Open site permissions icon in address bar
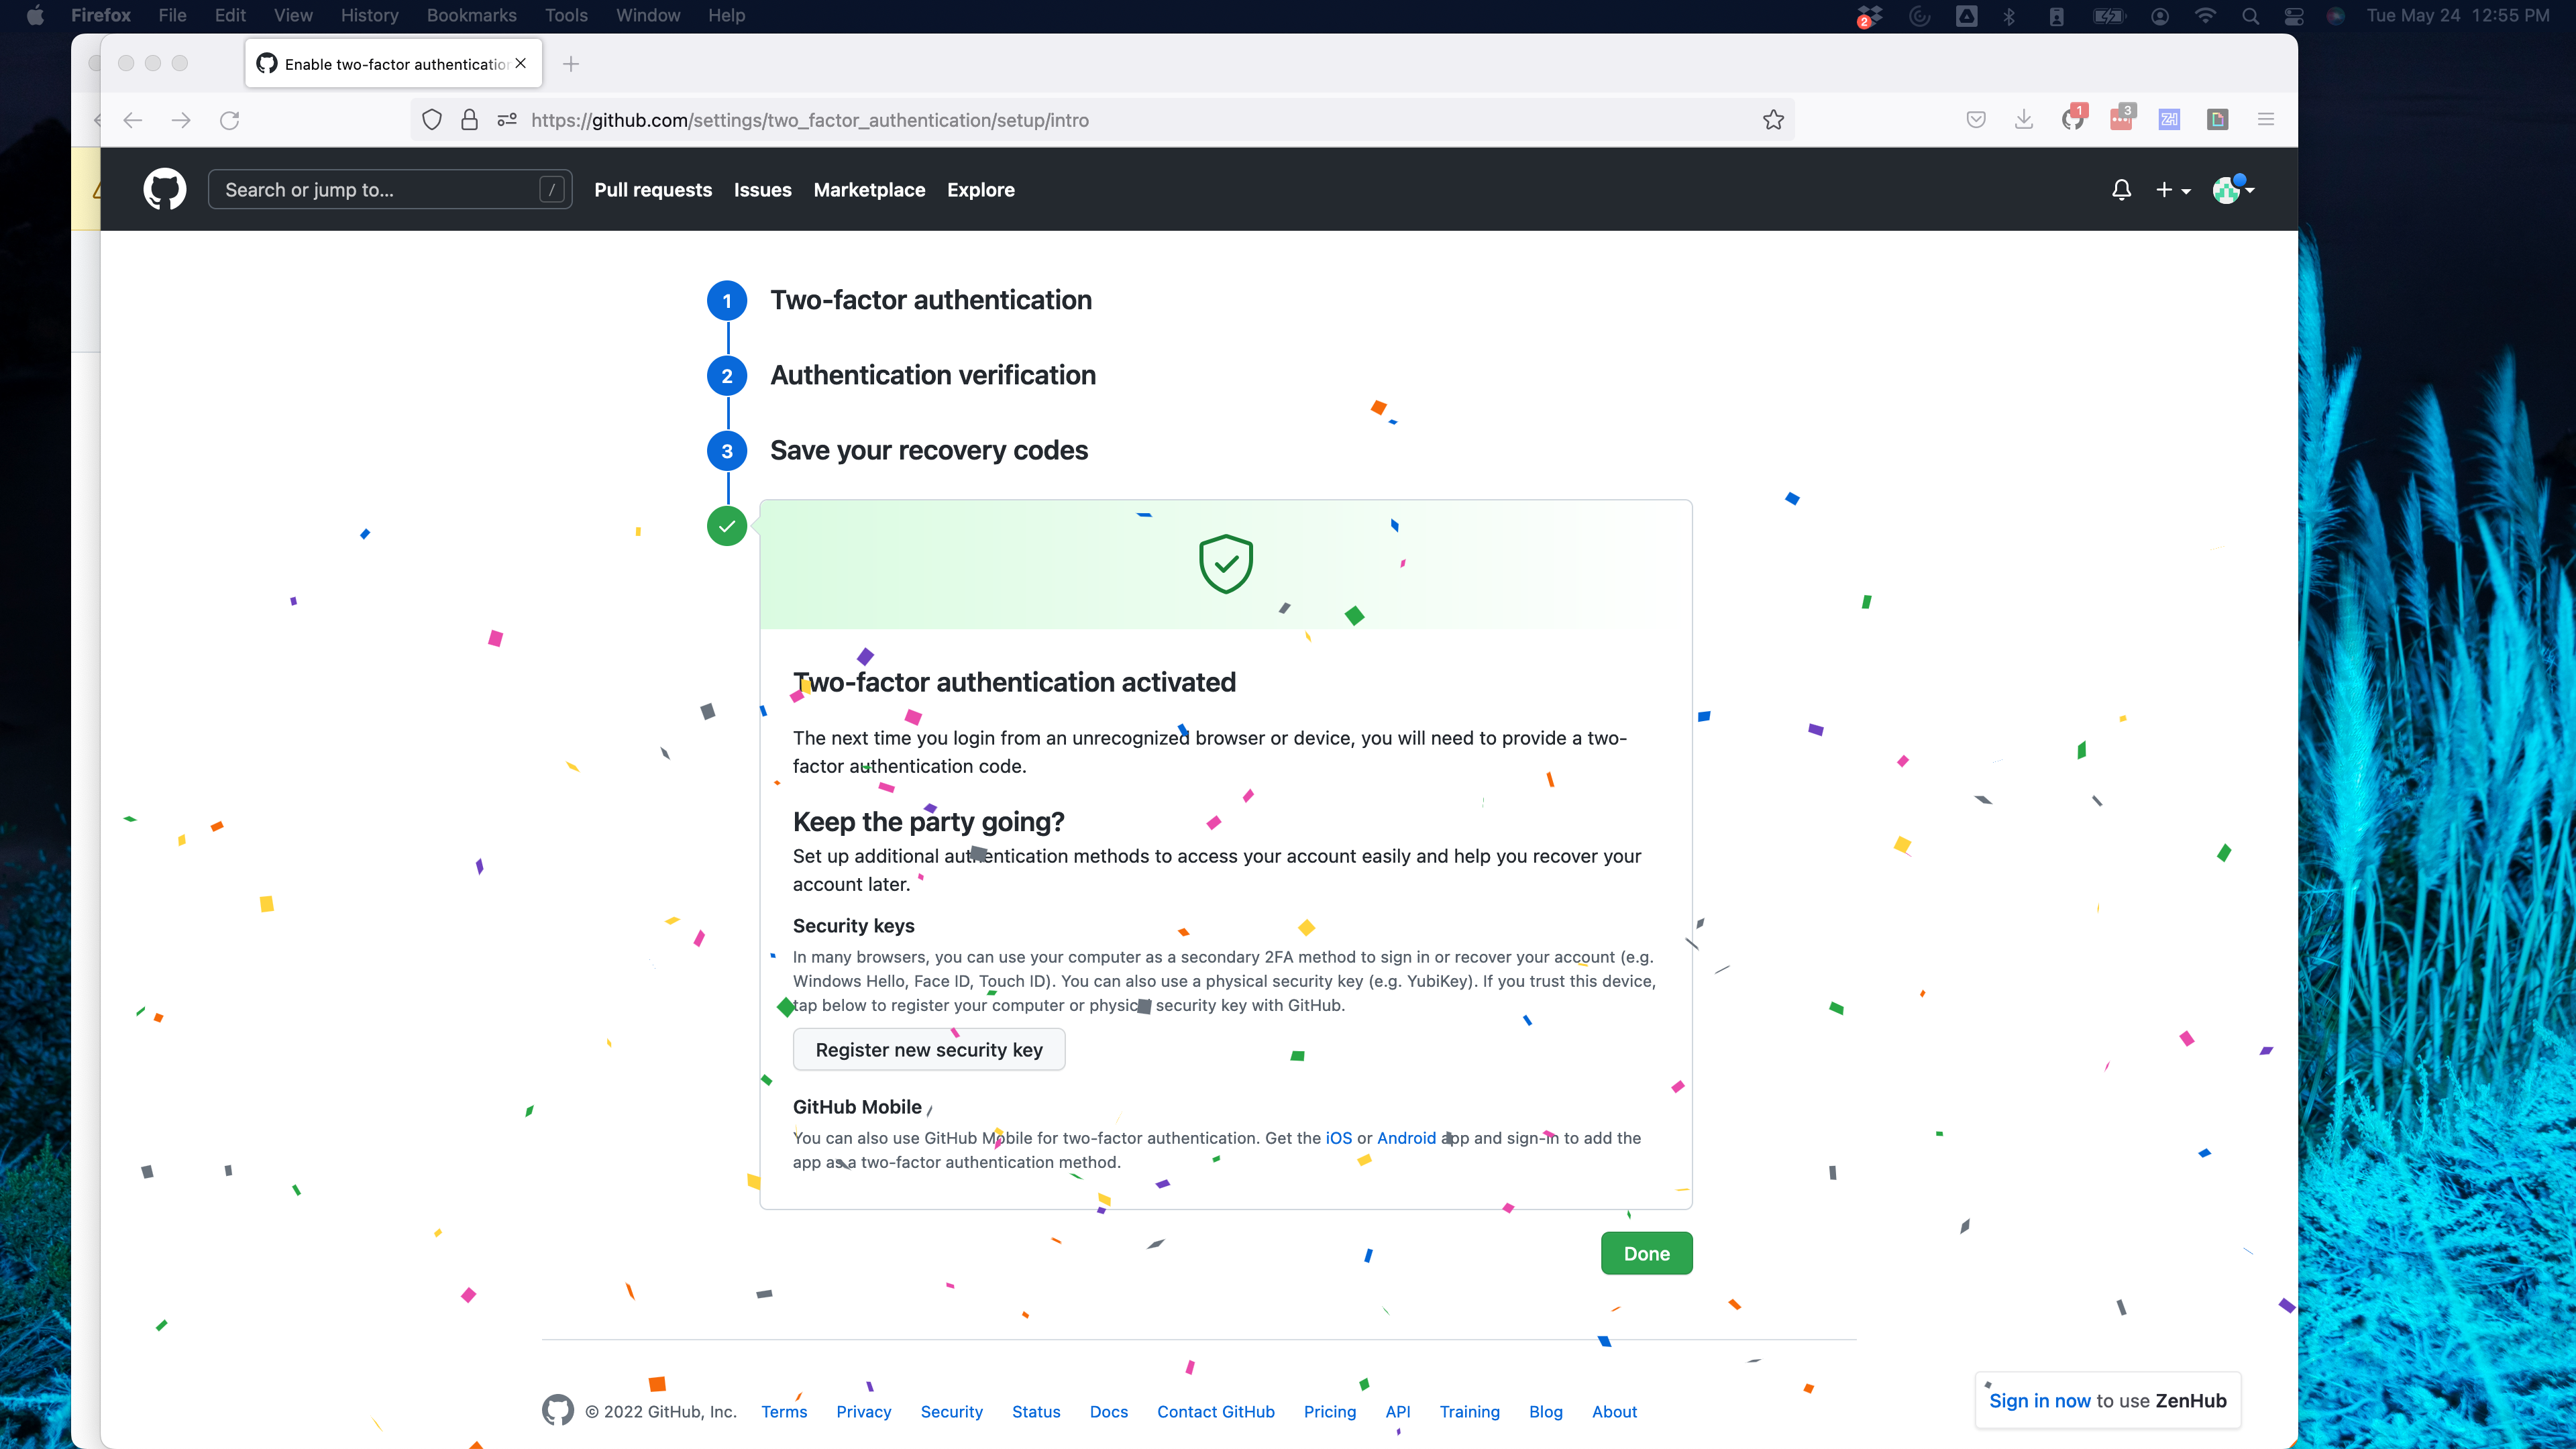The image size is (2576, 1449). (507, 120)
